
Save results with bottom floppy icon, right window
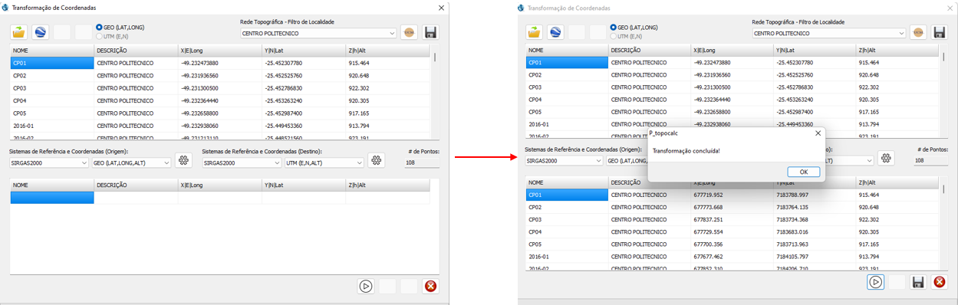pos(918,282)
